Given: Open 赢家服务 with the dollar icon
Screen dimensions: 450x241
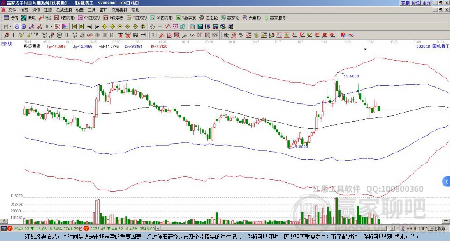Looking at the screenshot, I should 275,18.
